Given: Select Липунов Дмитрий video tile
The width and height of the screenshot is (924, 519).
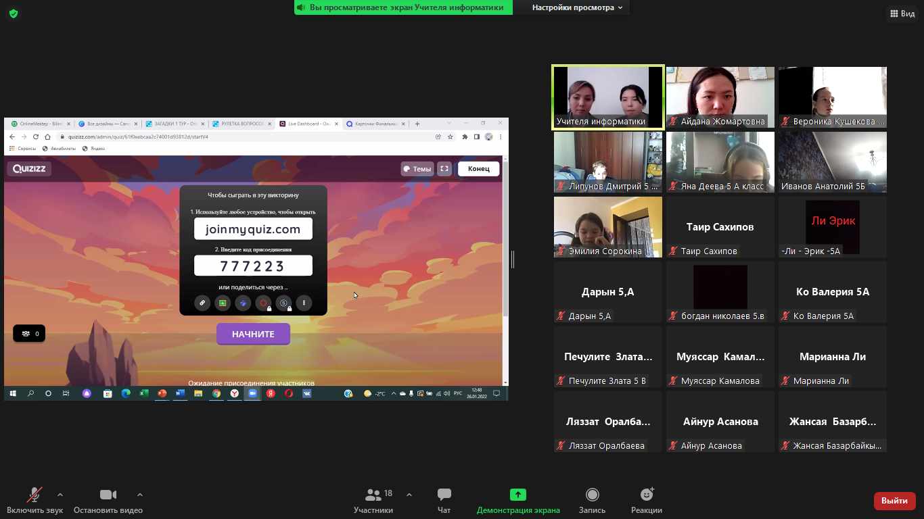Looking at the screenshot, I should tap(607, 162).
